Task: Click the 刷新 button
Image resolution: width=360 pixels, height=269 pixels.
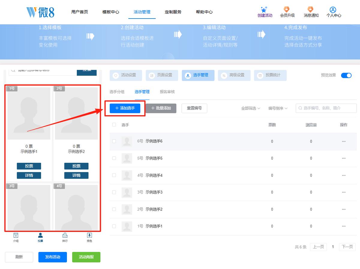Action: click(19, 257)
